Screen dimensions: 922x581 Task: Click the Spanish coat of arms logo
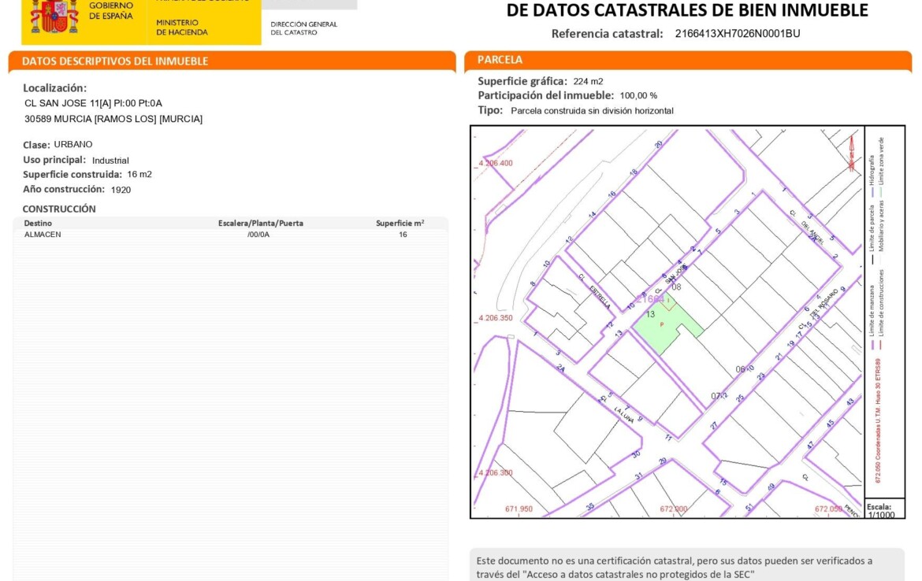pyautogui.click(x=54, y=17)
